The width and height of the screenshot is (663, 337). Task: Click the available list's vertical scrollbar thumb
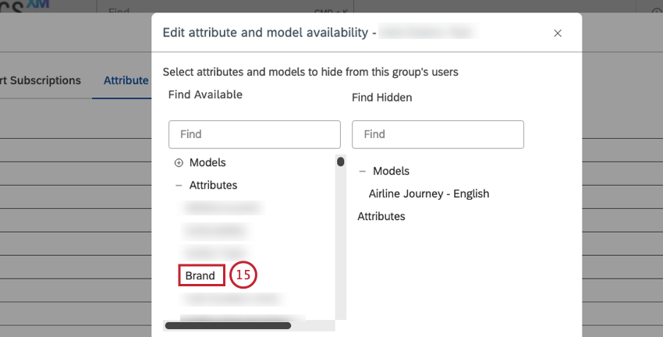[x=340, y=162]
